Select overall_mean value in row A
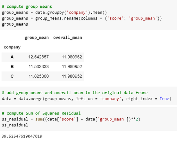Screen dimensions: 177x142 72,57
